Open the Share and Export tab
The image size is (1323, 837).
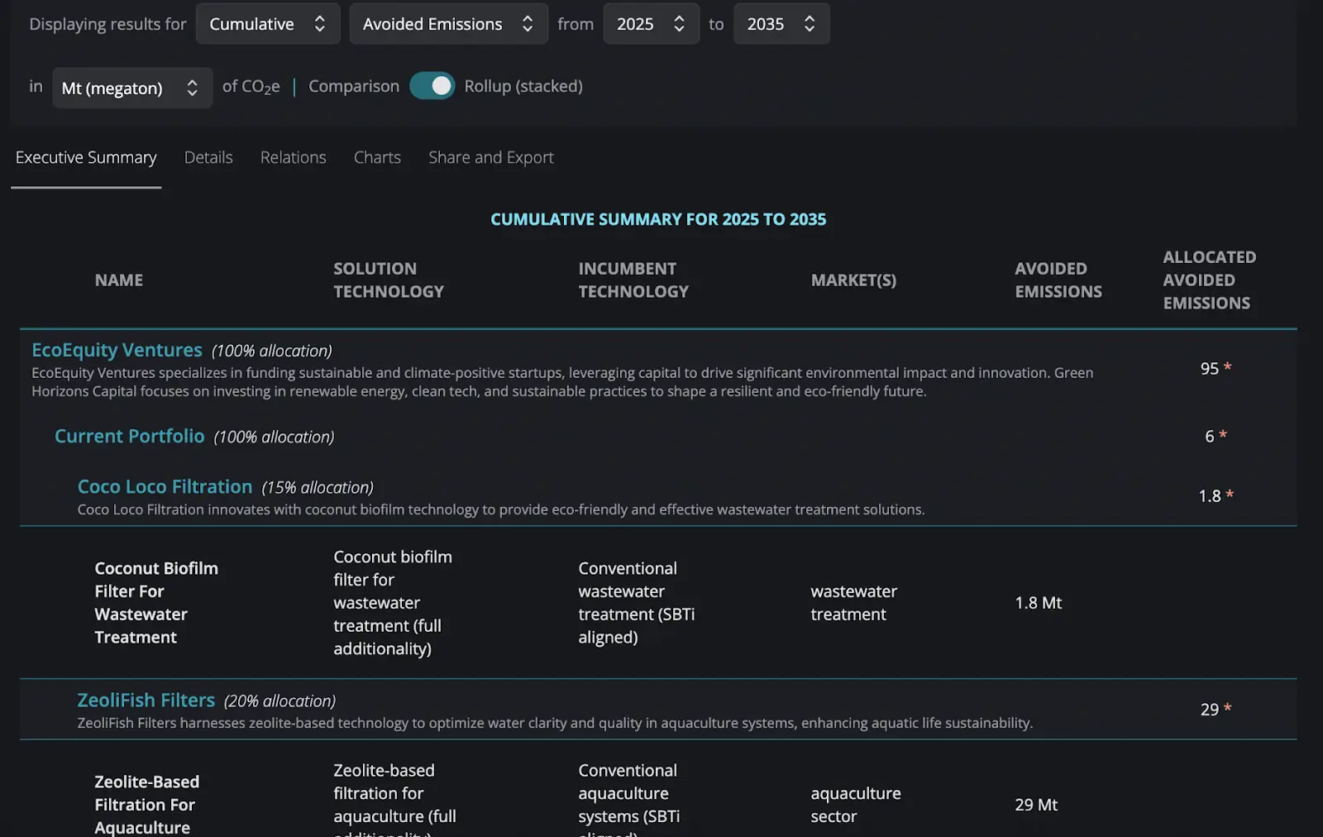point(490,157)
